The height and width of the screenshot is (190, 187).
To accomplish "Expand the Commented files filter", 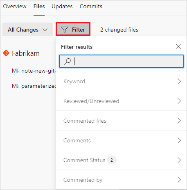I will tap(121, 121).
